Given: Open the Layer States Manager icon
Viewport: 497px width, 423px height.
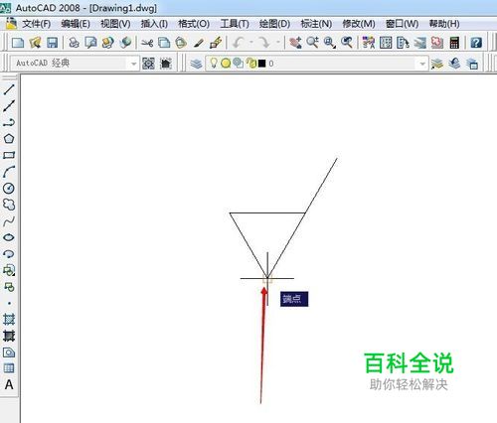Looking at the screenshot, I should 472,64.
